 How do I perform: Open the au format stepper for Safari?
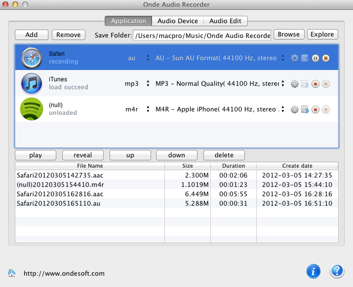148,58
